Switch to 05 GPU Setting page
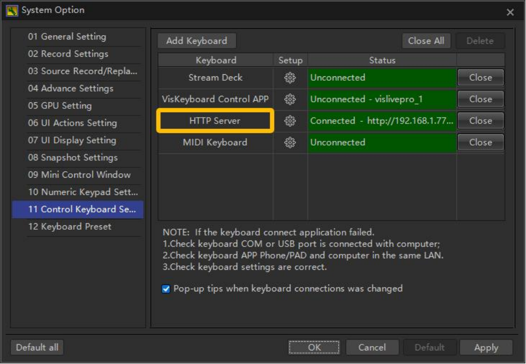526x364 pixels. point(60,106)
